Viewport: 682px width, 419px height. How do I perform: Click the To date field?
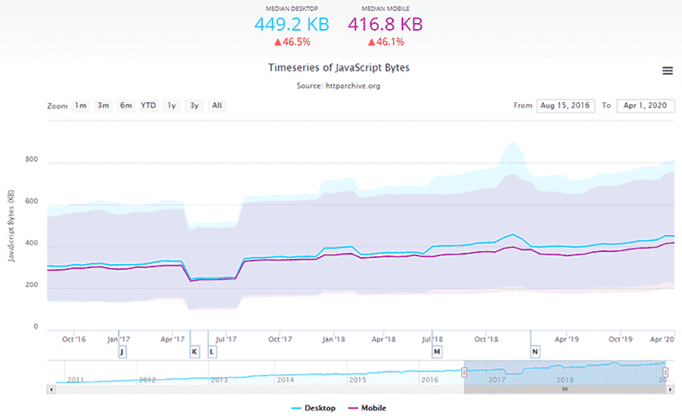644,106
